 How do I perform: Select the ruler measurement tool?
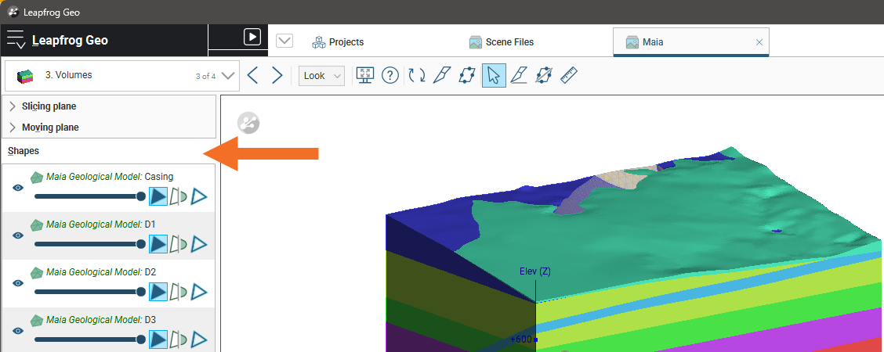[x=569, y=76]
